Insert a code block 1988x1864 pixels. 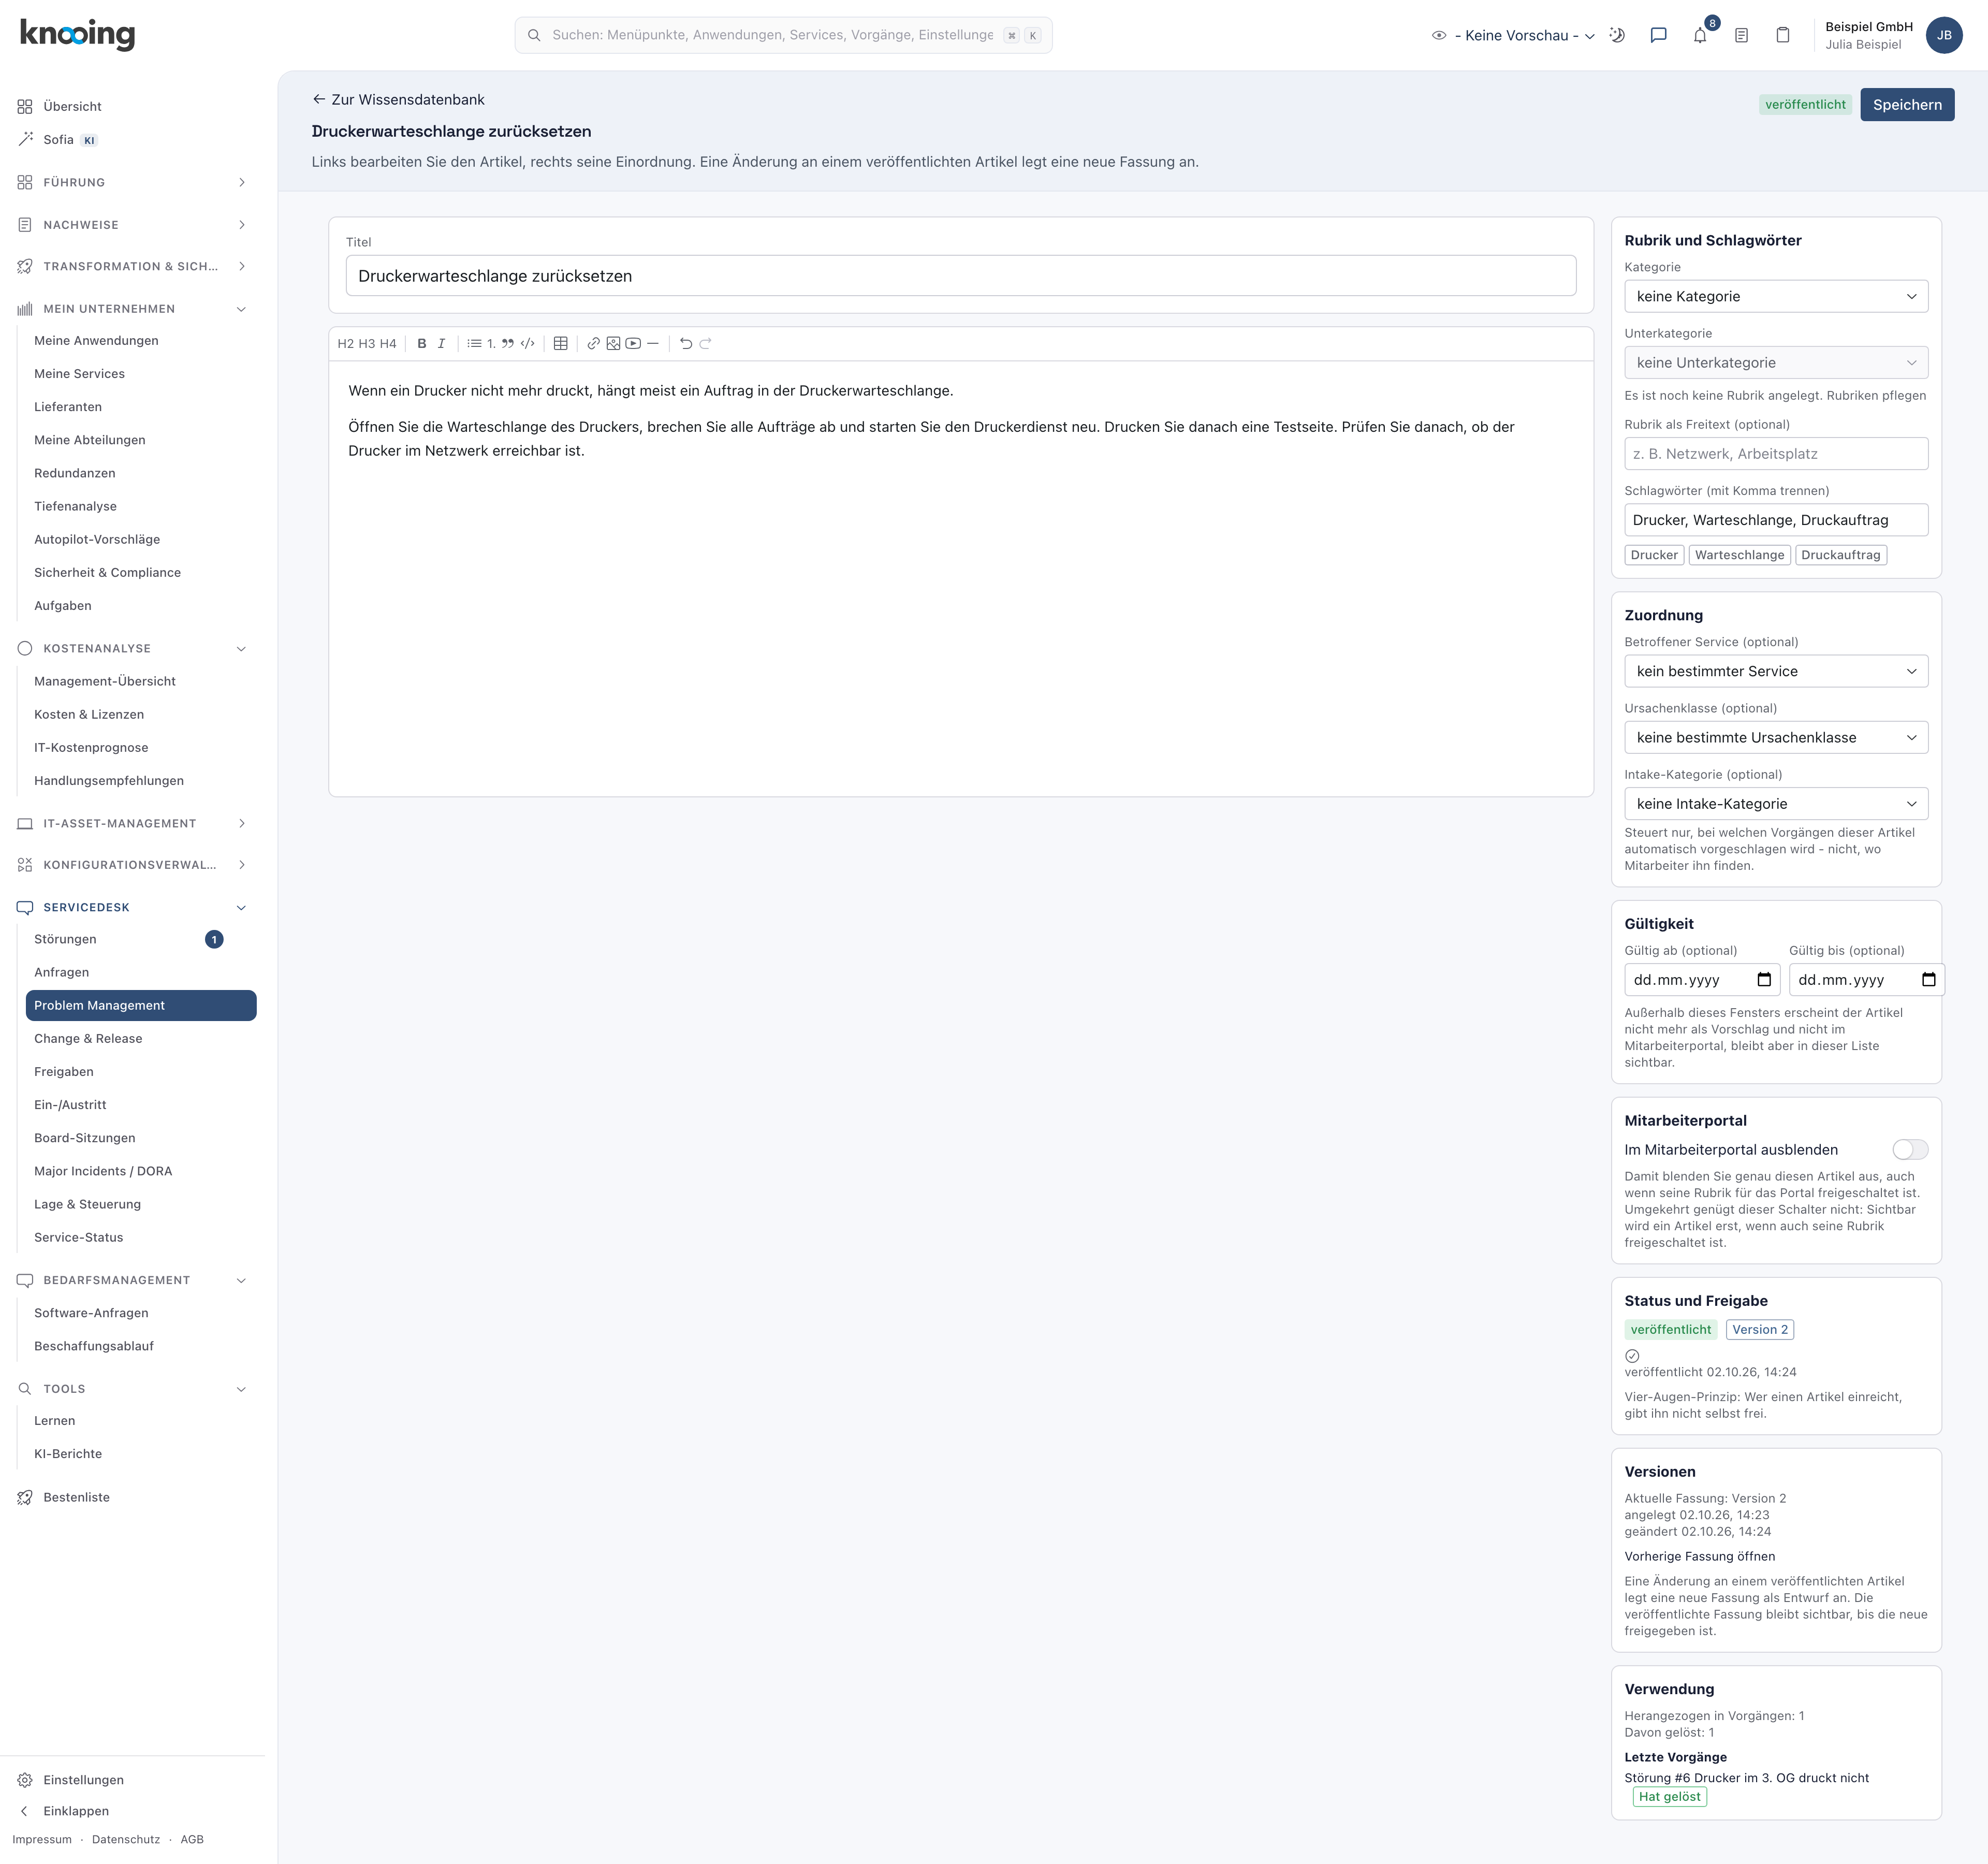(527, 343)
